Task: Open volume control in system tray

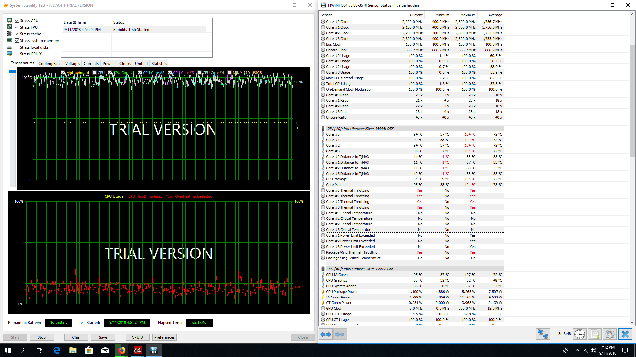Action: click(593, 350)
